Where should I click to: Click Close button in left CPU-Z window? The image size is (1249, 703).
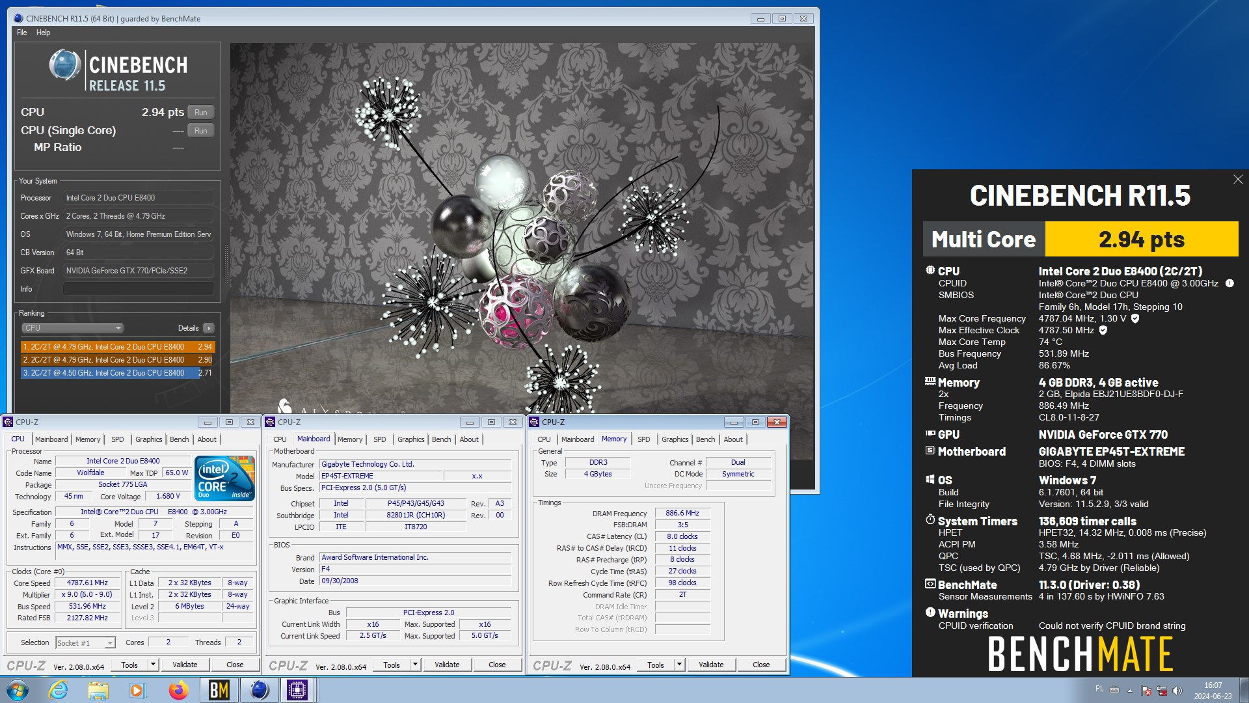235,665
